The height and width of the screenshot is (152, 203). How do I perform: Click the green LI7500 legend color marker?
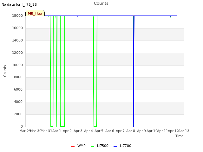[x=92, y=146]
